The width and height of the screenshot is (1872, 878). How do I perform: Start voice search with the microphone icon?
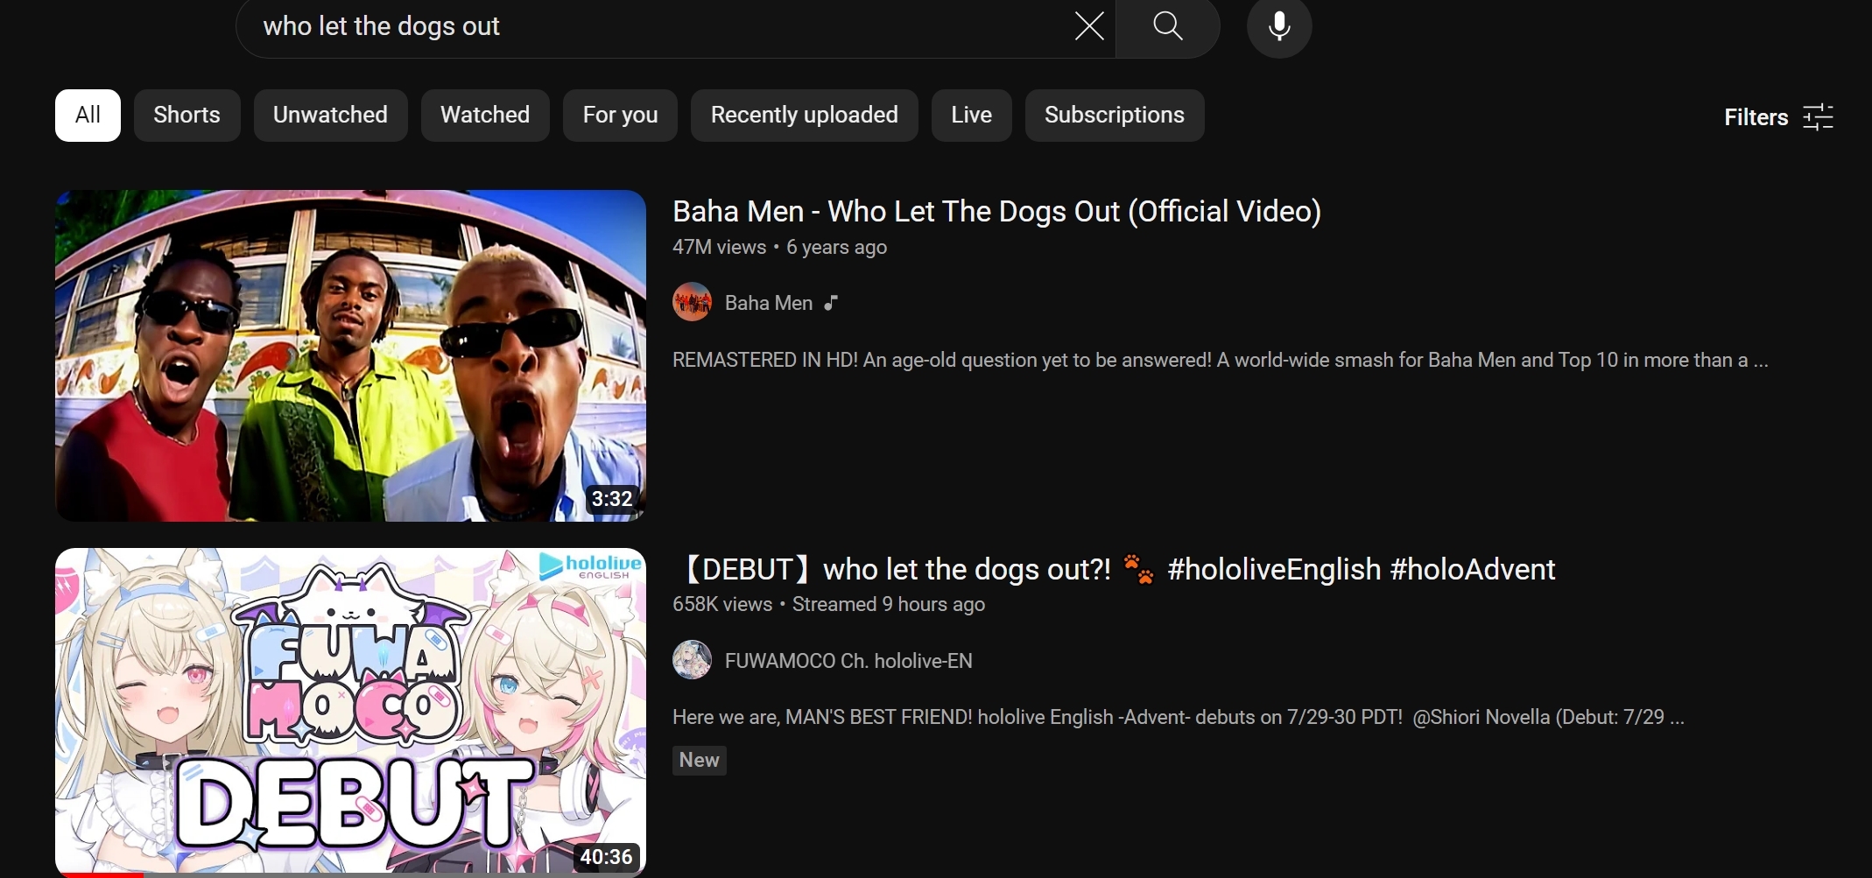(x=1279, y=26)
